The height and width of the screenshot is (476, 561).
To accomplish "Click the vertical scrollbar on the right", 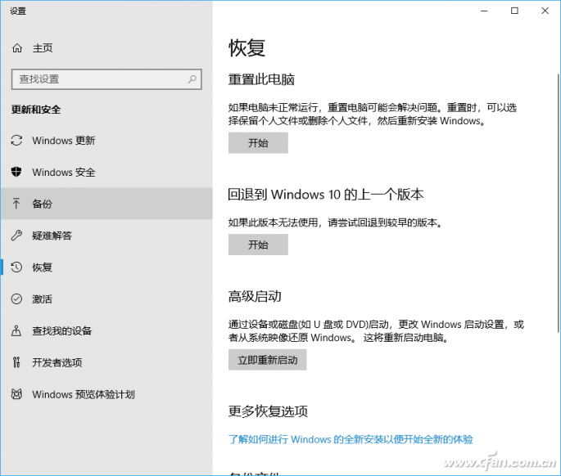I will pos(558,204).
